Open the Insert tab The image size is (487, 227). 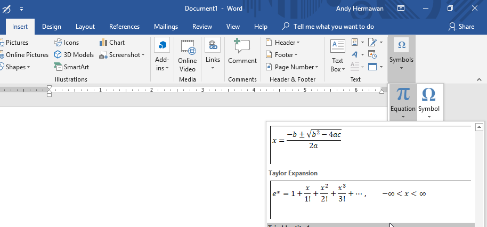pos(20,27)
